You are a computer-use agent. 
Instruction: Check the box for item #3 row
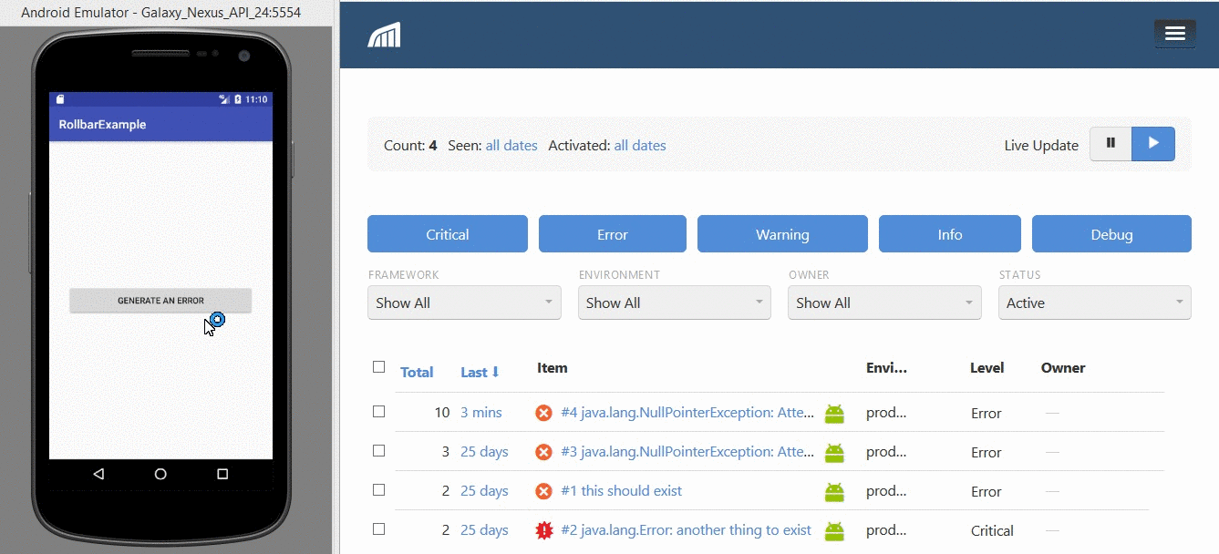click(378, 450)
